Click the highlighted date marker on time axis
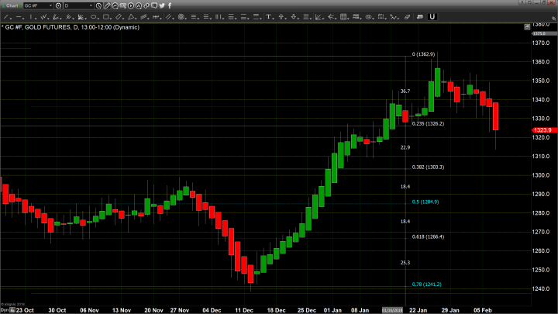The height and width of the screenshot is (314, 558). point(391,309)
